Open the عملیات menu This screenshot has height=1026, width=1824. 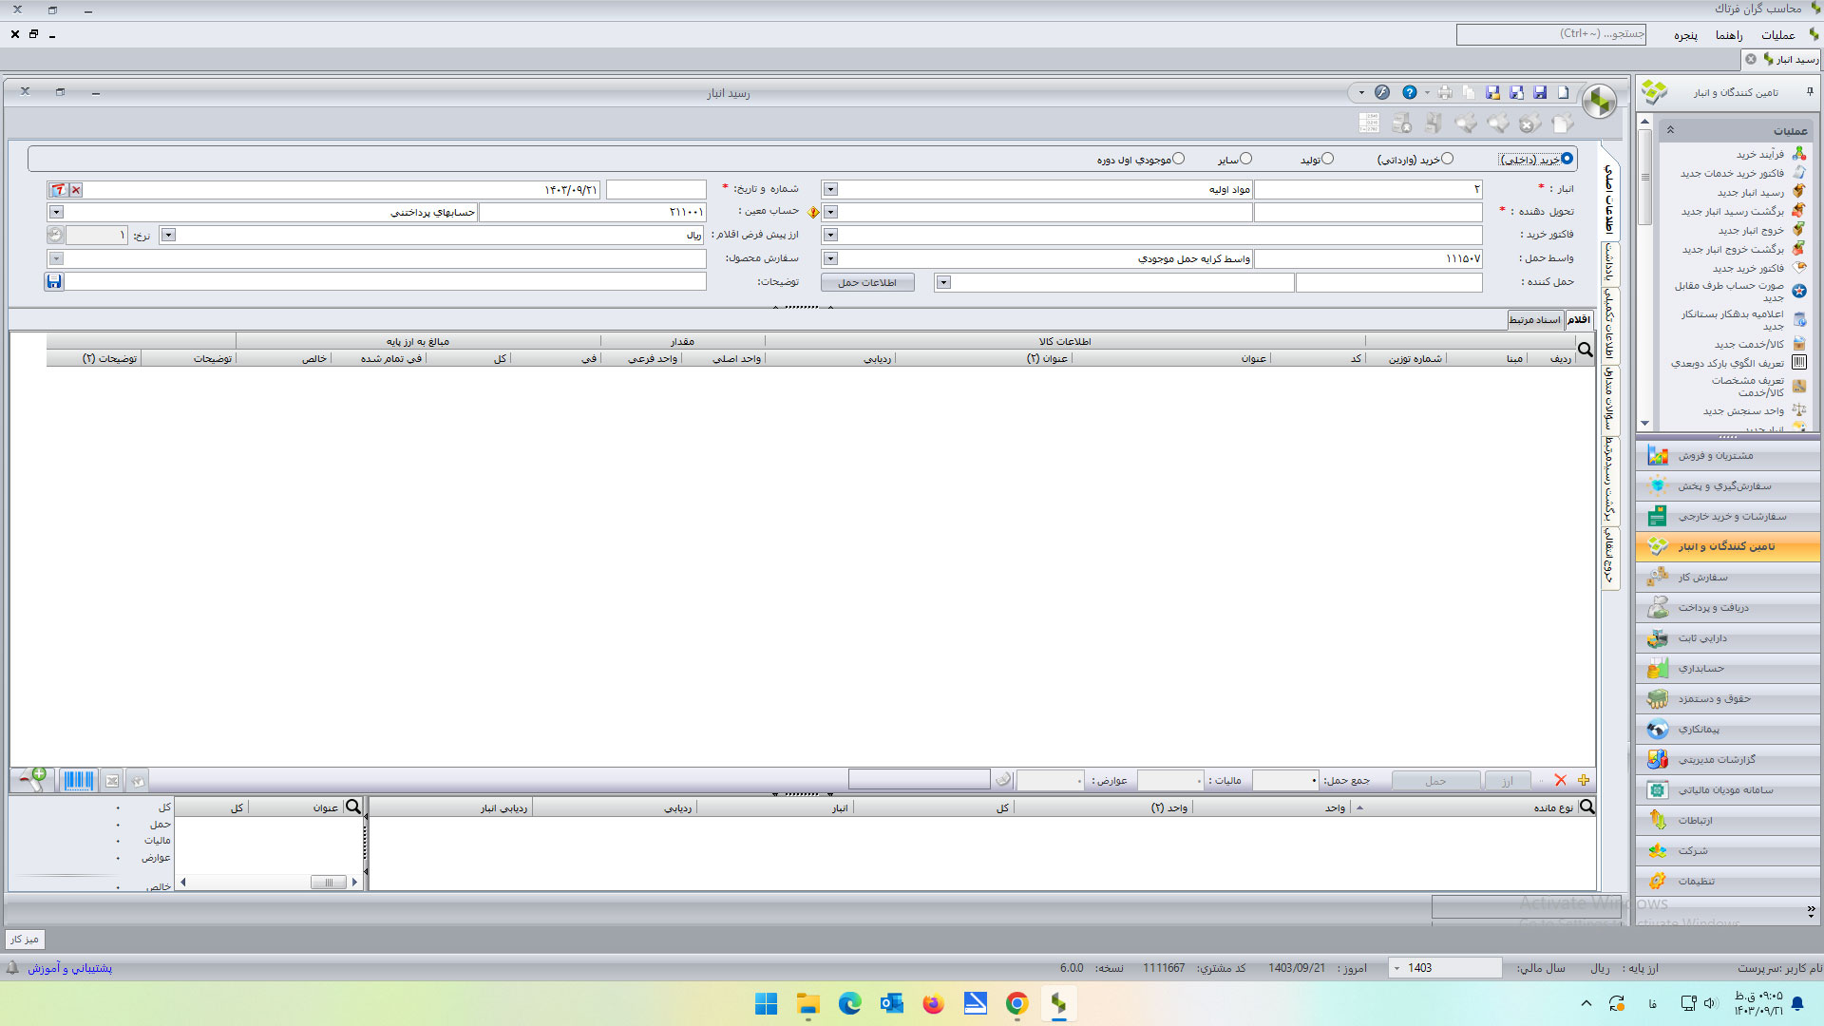(1777, 35)
